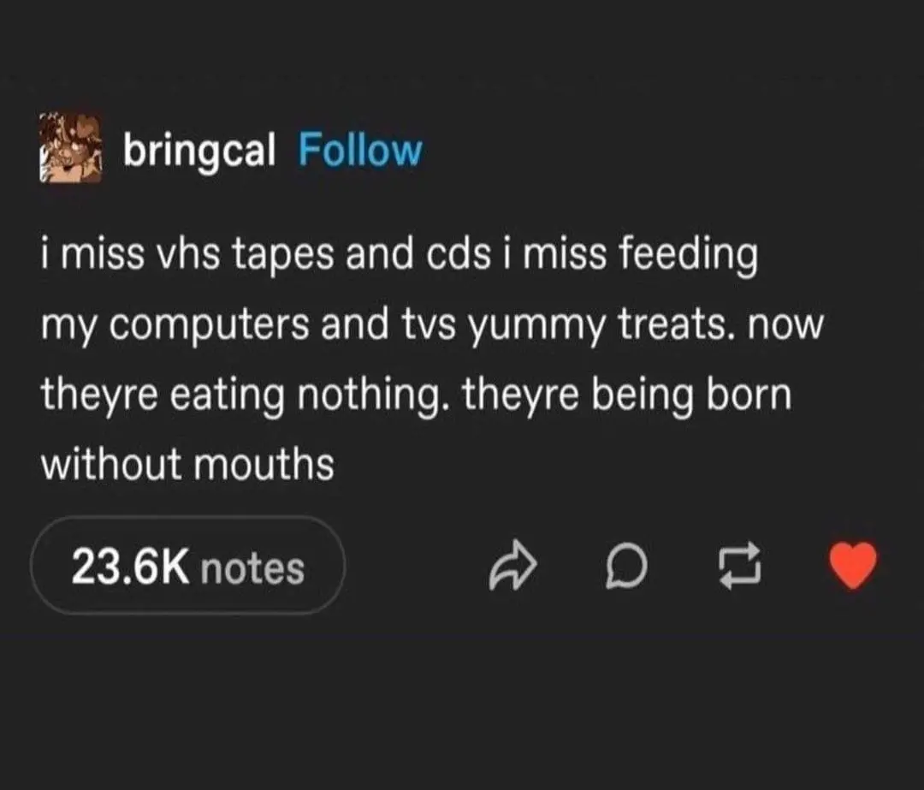Unlike the post via red heart
Screen dimensions: 924x790
[853, 567]
